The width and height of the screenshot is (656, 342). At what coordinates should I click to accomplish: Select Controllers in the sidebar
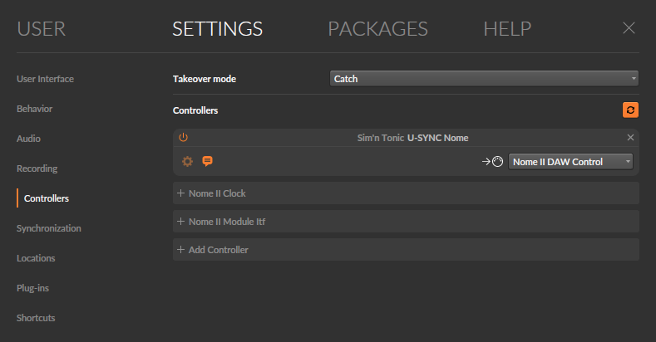point(46,198)
